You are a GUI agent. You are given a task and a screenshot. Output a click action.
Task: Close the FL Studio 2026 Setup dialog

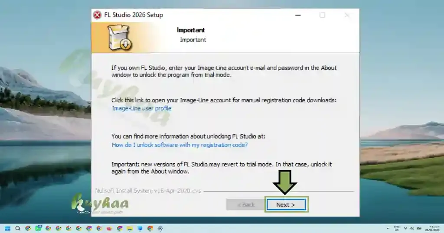pyautogui.click(x=347, y=15)
